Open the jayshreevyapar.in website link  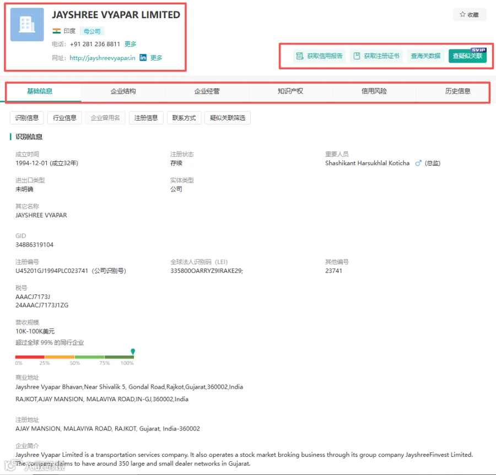tap(103, 58)
